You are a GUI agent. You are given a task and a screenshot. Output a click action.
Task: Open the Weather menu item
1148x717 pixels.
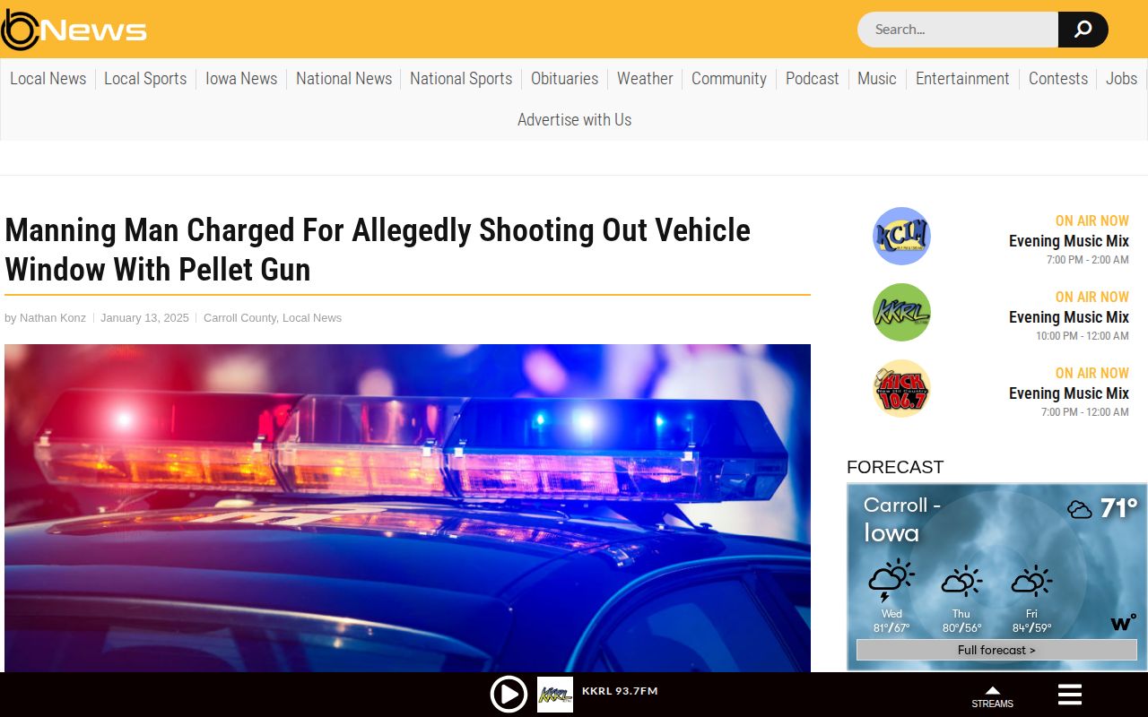pyautogui.click(x=645, y=79)
